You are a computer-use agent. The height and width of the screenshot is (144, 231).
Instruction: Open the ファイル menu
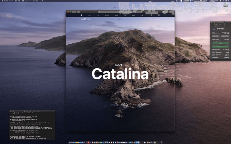pyautogui.click(x=11, y=1)
